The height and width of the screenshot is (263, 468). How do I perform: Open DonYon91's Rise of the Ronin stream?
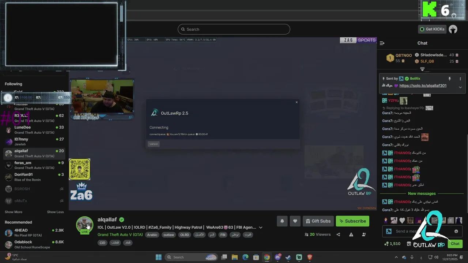click(x=34, y=177)
